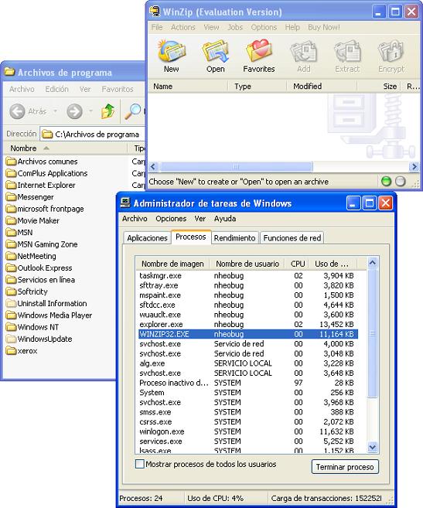This screenshot has height=508, width=423.
Task: Go up one folder level in Explorer
Action: coord(108,111)
